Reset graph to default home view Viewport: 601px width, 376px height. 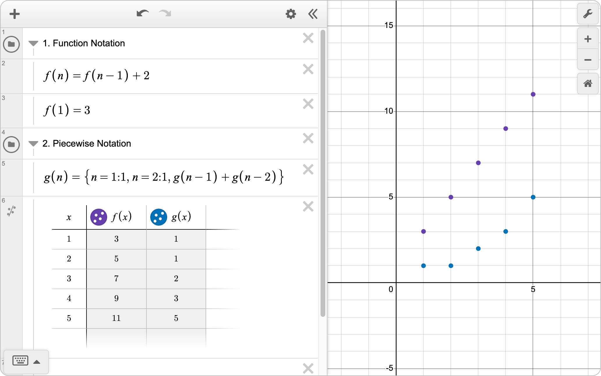tap(588, 84)
